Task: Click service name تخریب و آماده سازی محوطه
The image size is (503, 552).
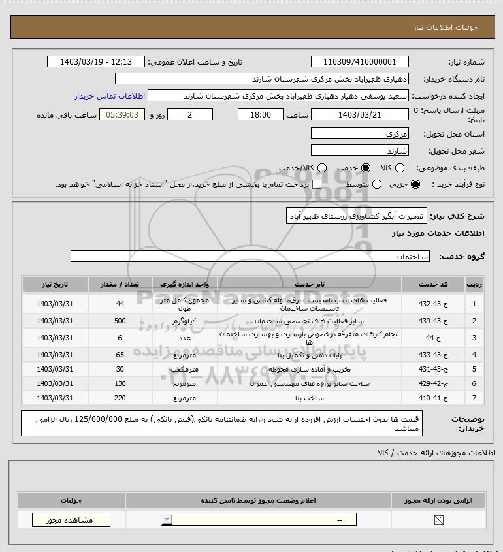Action: pos(310,369)
